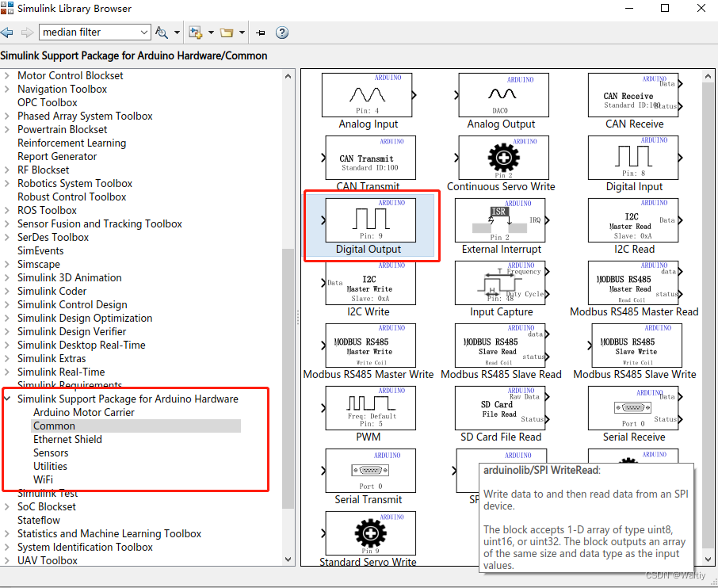Select the WiFi library
718x588 pixels.
pos(43,479)
